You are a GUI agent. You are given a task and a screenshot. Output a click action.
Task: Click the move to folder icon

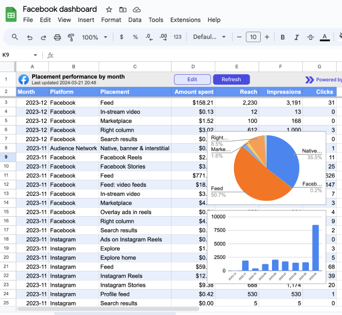(123, 10)
